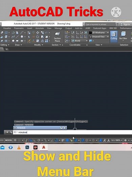Open the Visualize ribbon tab
This screenshot has width=132, height=177.
click(7, 28)
